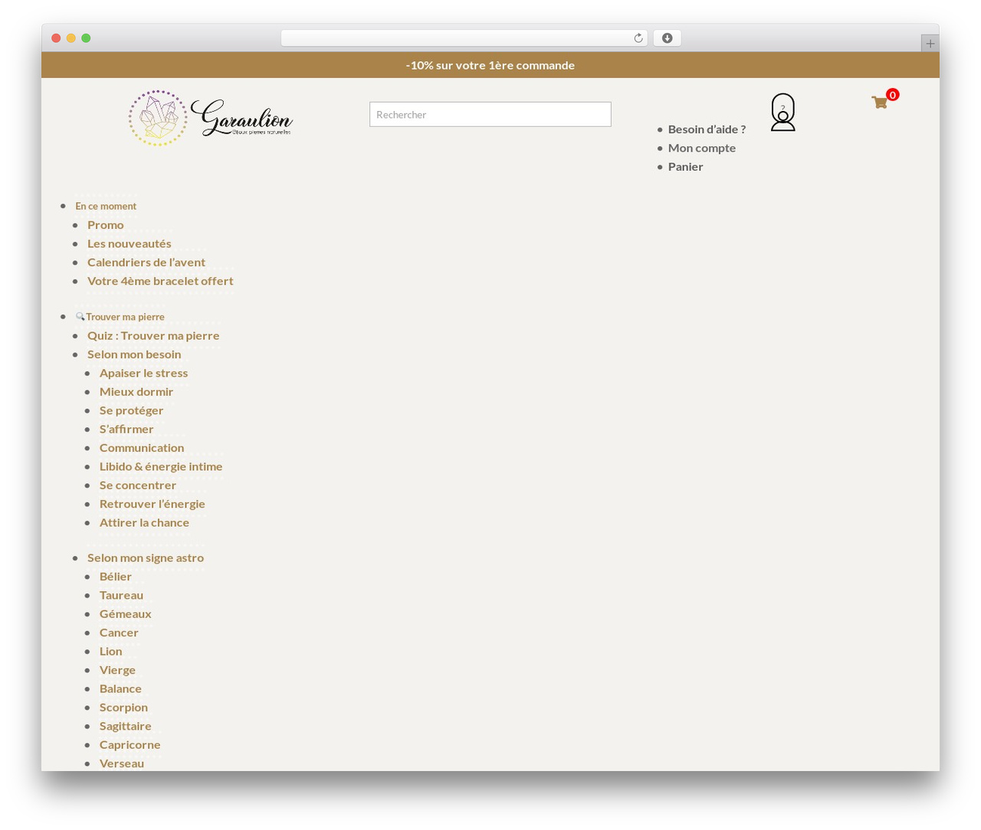Image resolution: width=981 pixels, height=830 pixels.
Task: Go to Mon compte
Action: tap(702, 148)
